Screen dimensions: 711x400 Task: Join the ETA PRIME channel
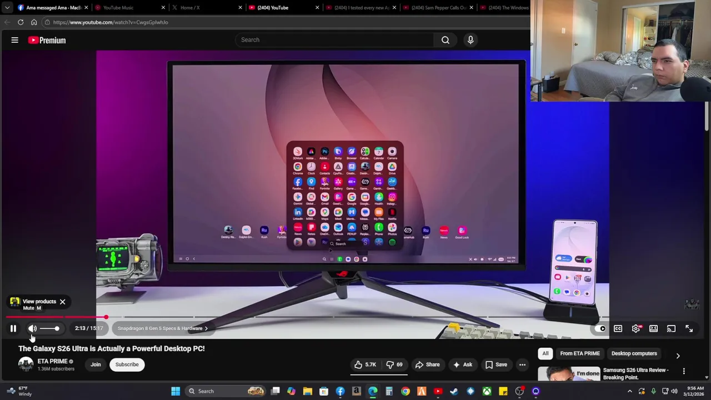[96, 364]
